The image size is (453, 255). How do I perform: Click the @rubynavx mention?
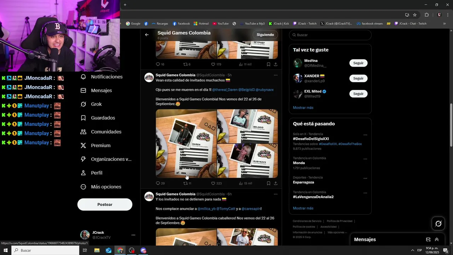[264, 90]
